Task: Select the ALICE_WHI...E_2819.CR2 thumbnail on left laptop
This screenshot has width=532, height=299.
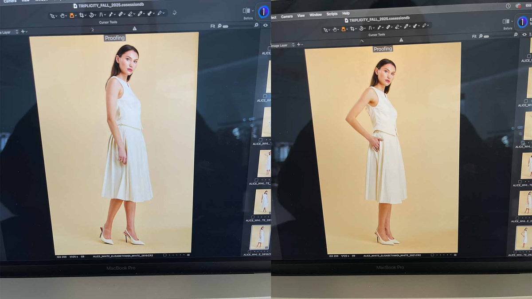Action: [x=260, y=237]
